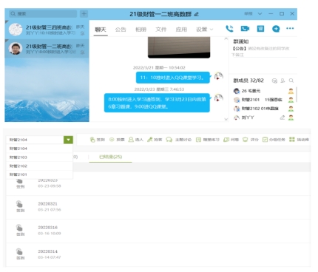Open the 21级财管三四班高数 chat
Viewport: 318px width, 272px height.
click(x=47, y=30)
